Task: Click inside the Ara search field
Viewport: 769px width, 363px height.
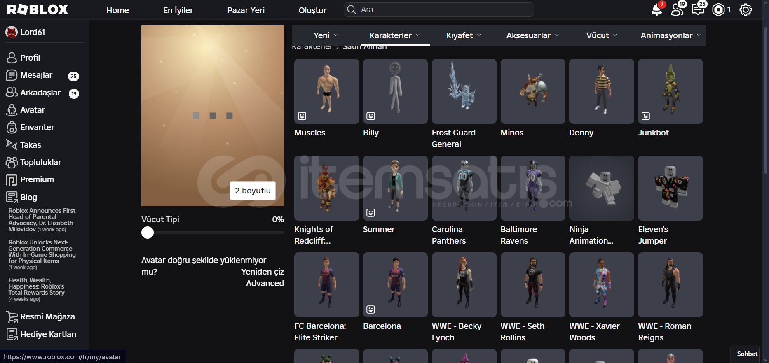Action: 439,9
